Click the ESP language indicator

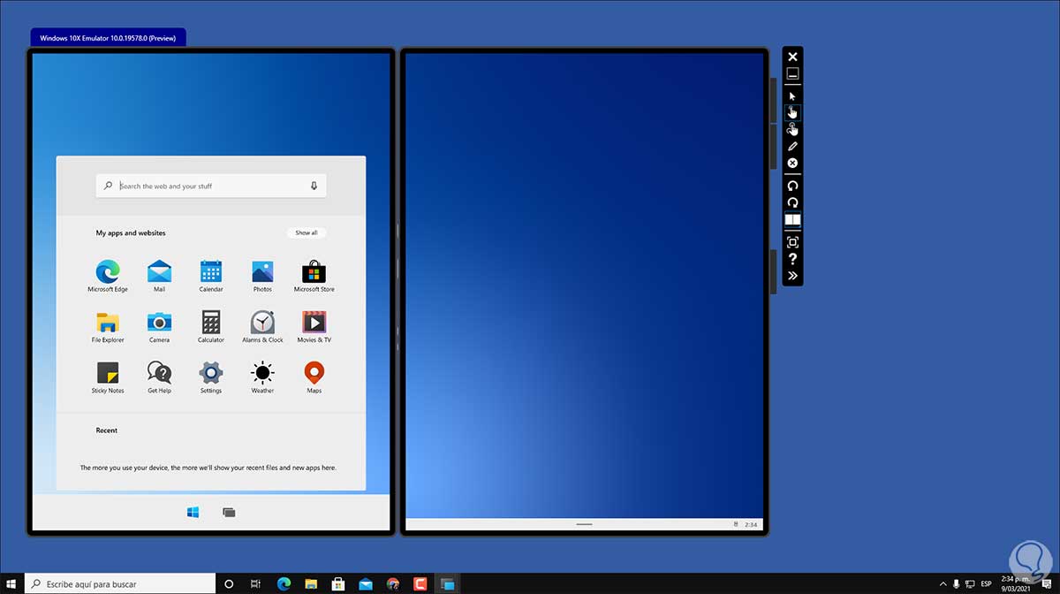coord(988,583)
